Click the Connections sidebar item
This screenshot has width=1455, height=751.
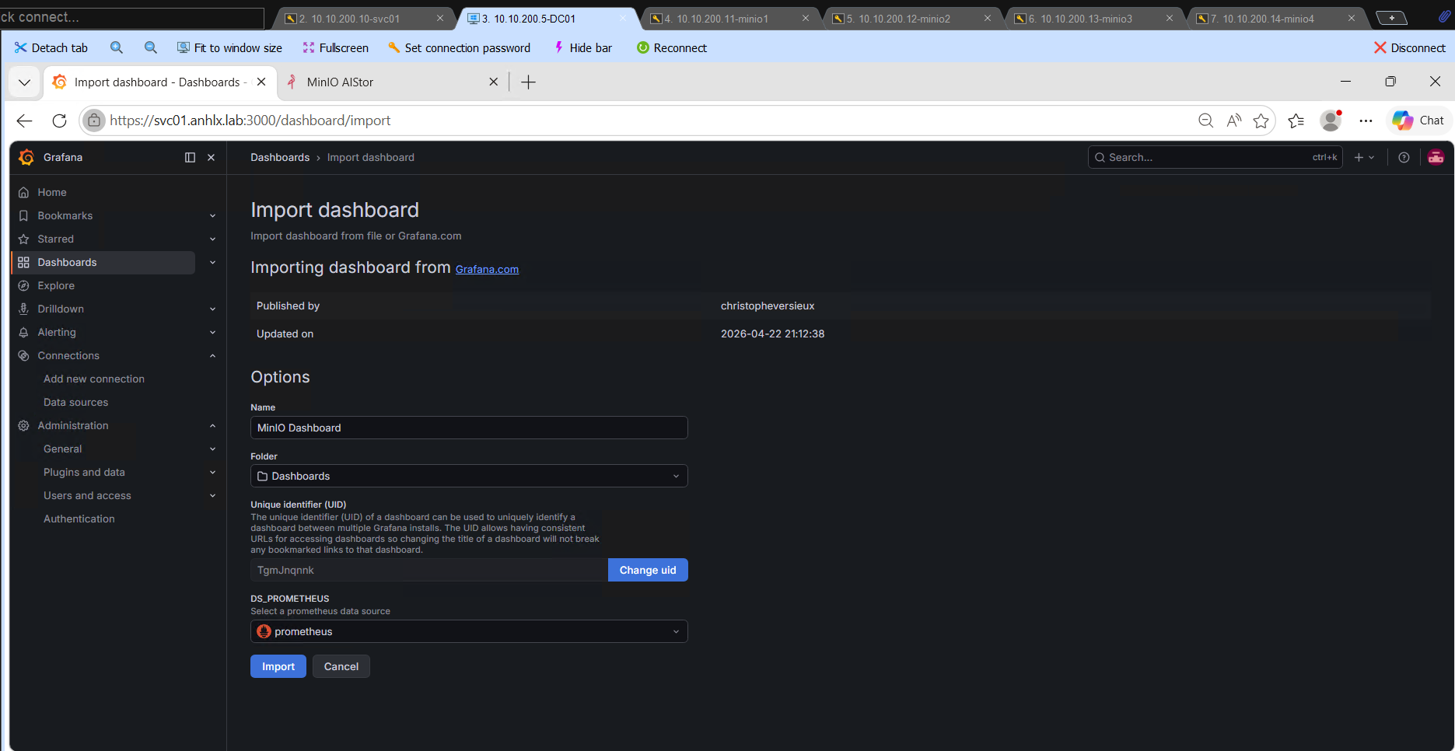68,355
